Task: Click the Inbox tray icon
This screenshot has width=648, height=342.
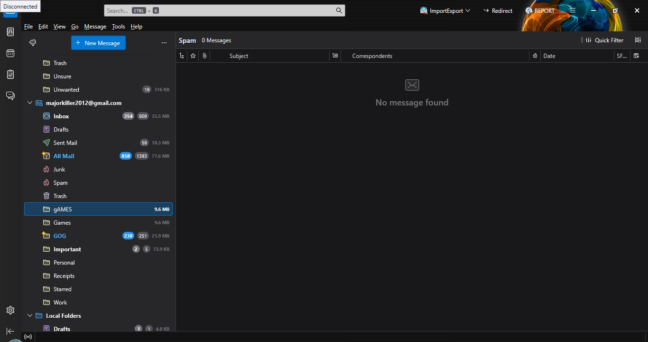Action: (x=46, y=116)
